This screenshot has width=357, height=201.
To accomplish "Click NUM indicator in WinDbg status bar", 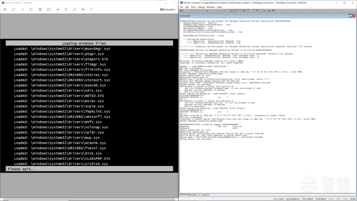I will [353, 199].
